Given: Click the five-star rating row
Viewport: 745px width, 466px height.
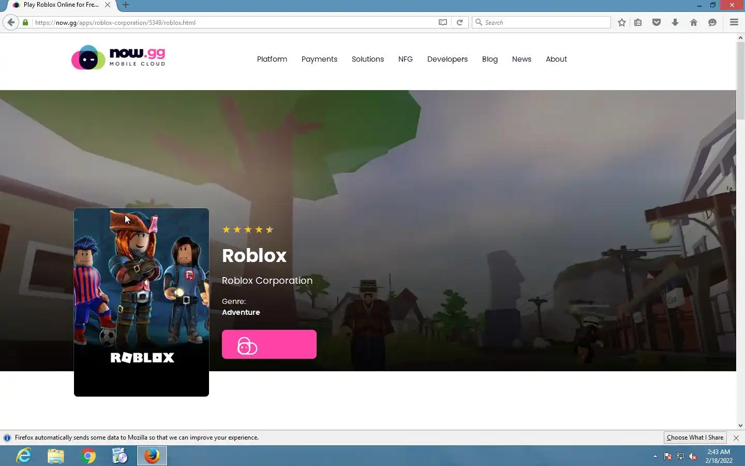Looking at the screenshot, I should tap(248, 229).
